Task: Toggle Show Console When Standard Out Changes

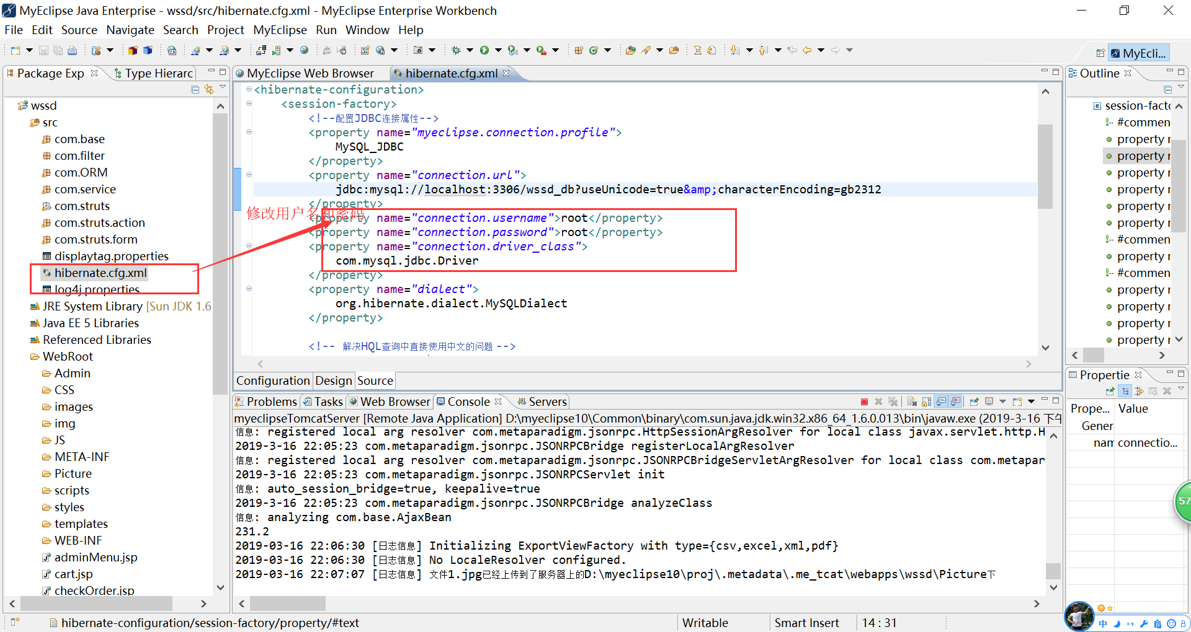Action: (x=941, y=402)
